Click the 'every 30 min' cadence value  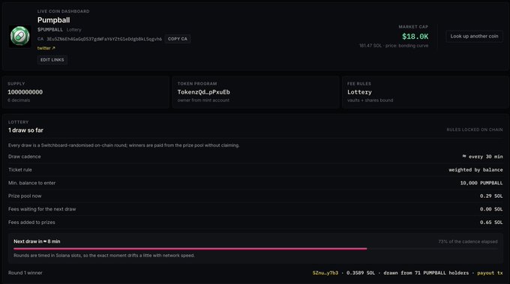pos(483,157)
